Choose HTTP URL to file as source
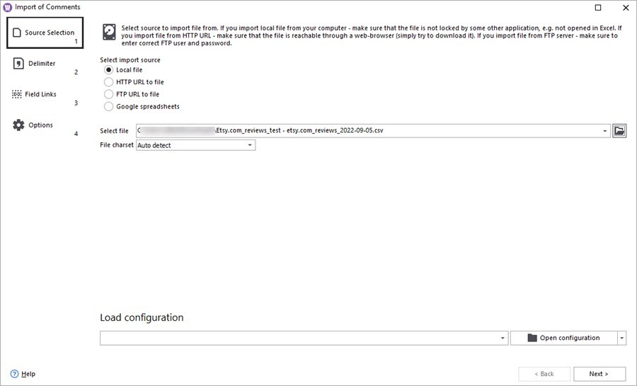637x386 pixels. pyautogui.click(x=108, y=82)
